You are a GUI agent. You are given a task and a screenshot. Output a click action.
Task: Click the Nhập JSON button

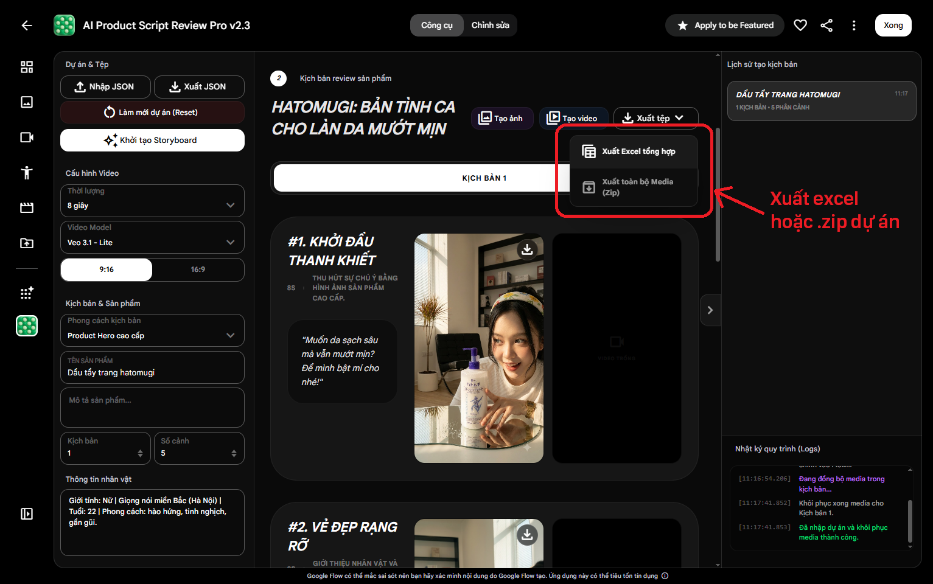tap(105, 86)
